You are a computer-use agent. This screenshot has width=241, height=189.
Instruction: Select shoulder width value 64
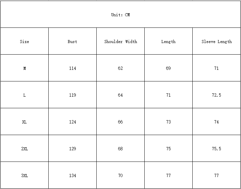(x=120, y=95)
